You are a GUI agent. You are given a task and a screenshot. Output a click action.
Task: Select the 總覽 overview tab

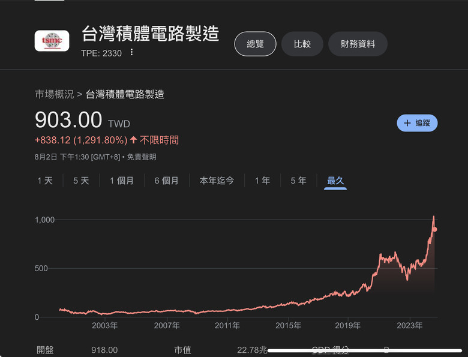tap(255, 44)
